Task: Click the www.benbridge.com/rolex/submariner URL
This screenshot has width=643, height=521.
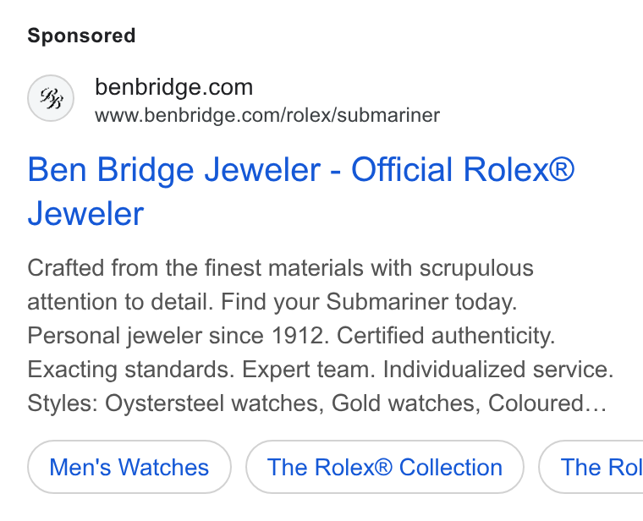Action: click(x=267, y=115)
